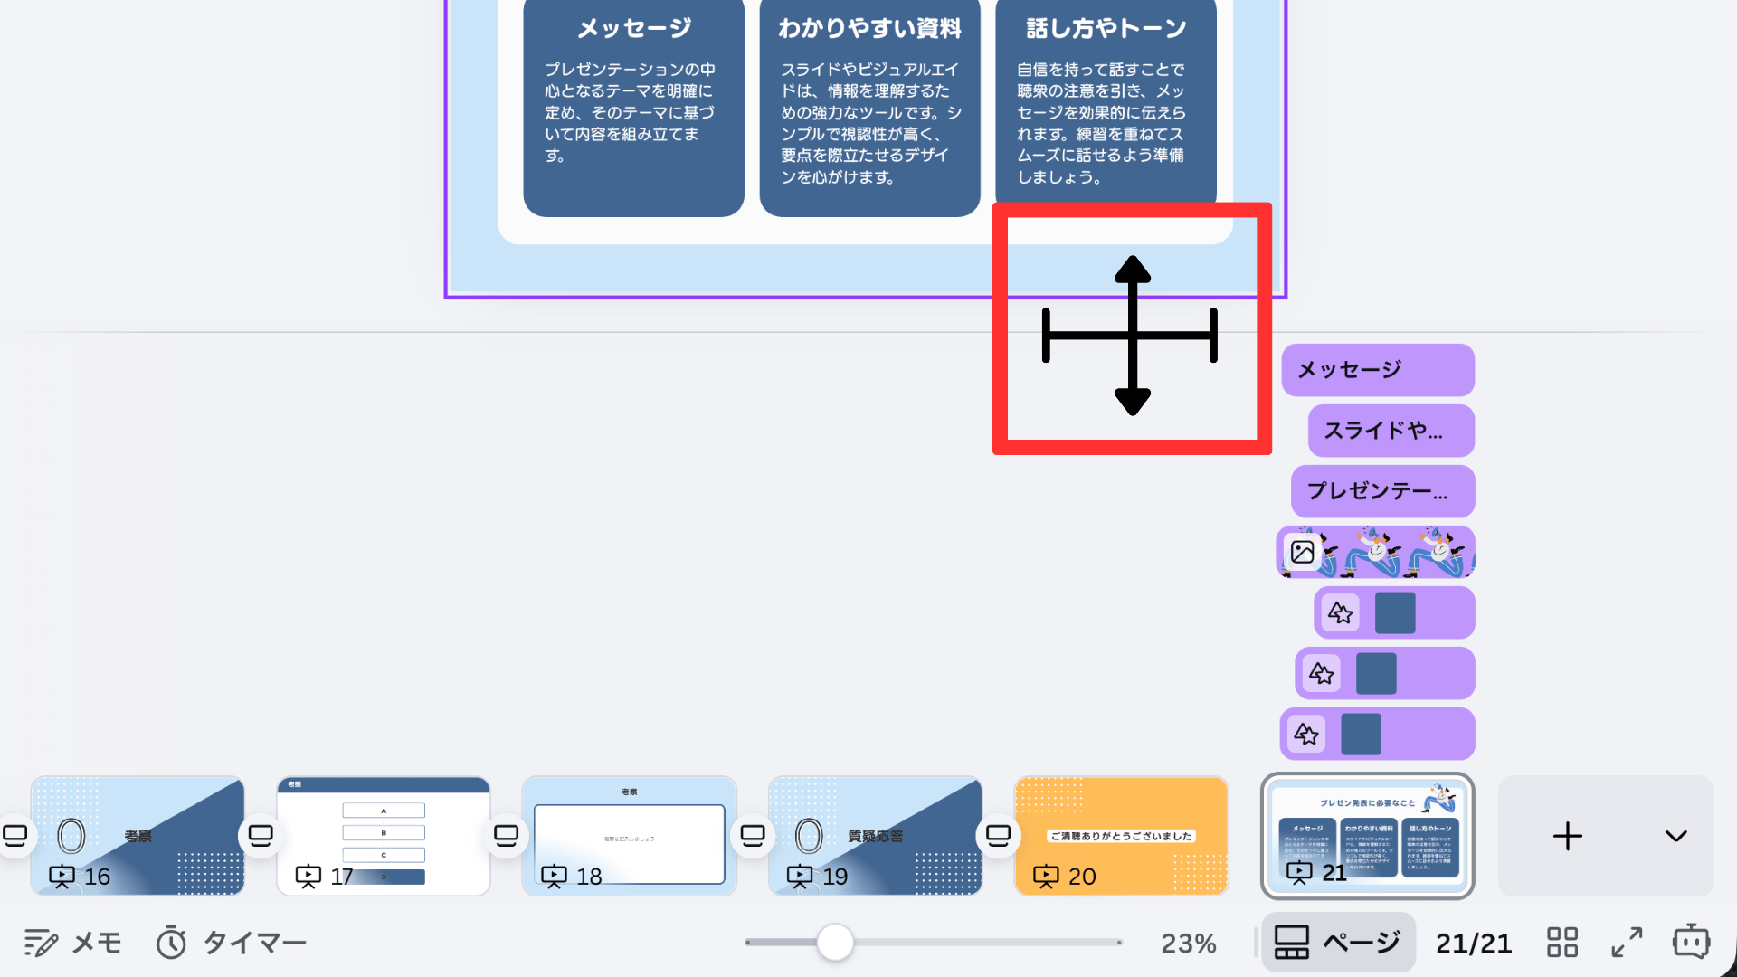Start the タイマー timer

coord(233,942)
